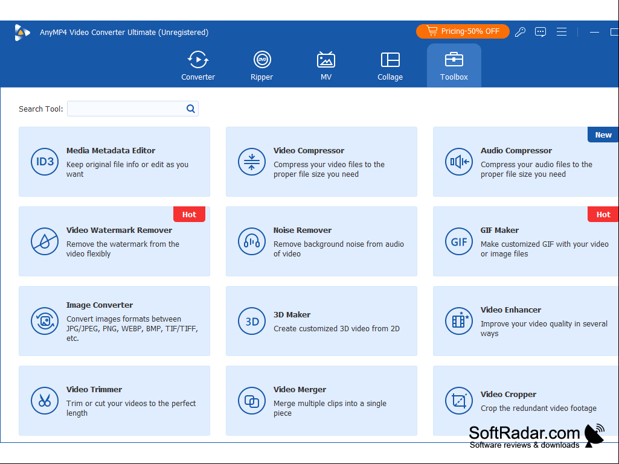Open the feedback chat bubble icon
The height and width of the screenshot is (464, 619).
[x=540, y=32]
